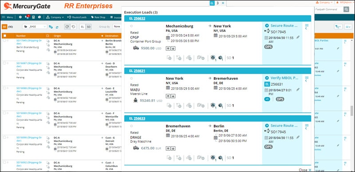Expand Company dropdown in navigation bar

tap(55, 17)
